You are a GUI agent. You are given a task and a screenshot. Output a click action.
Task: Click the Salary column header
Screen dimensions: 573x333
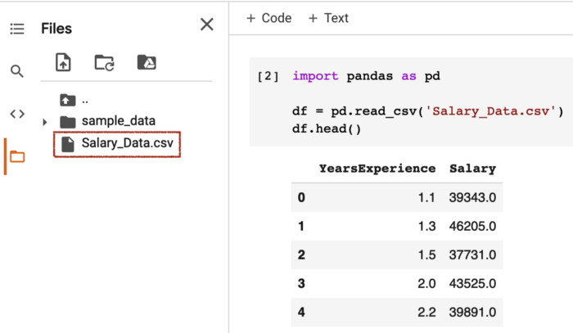tap(472, 169)
